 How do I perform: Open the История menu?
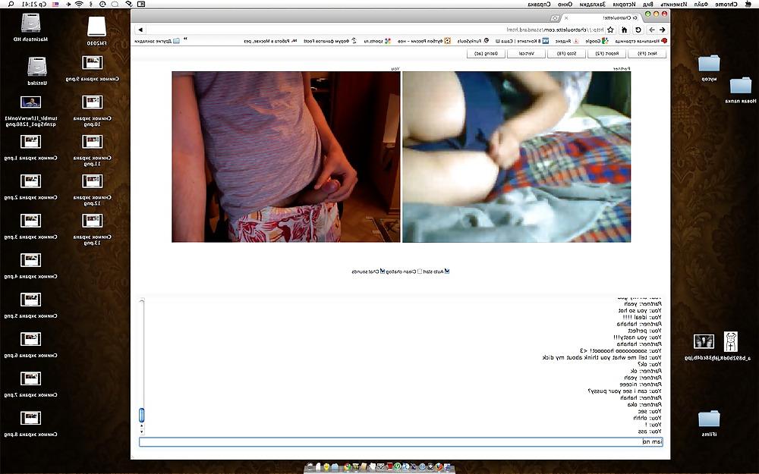[624, 5]
